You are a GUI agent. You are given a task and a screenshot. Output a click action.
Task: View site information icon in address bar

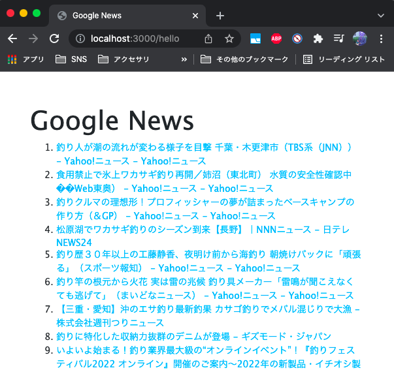[x=80, y=39]
